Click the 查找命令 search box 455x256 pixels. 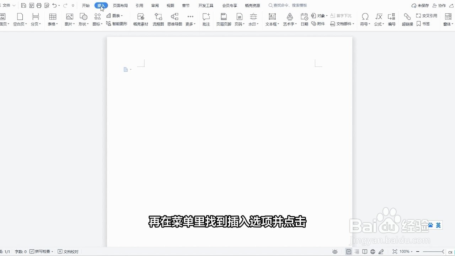(x=288, y=5)
